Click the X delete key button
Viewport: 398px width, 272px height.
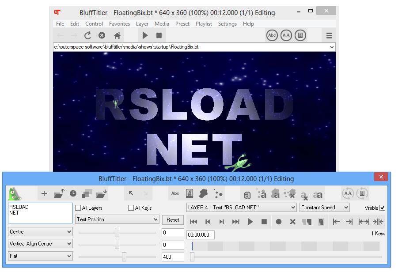pyautogui.click(x=292, y=222)
